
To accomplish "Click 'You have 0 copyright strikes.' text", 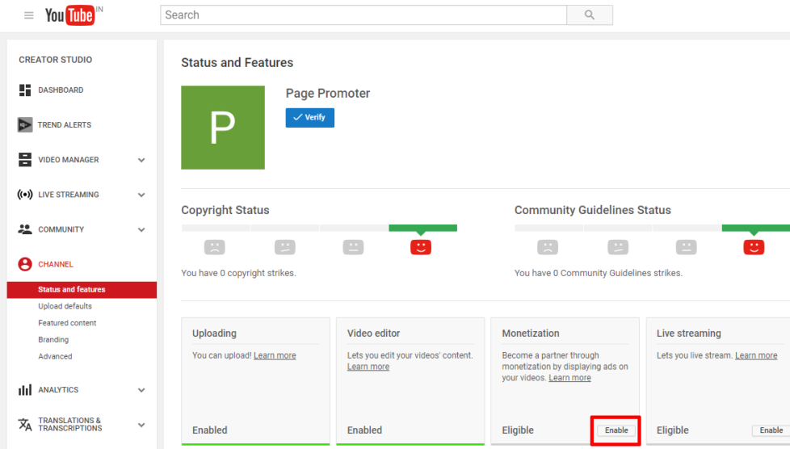I will [x=239, y=273].
